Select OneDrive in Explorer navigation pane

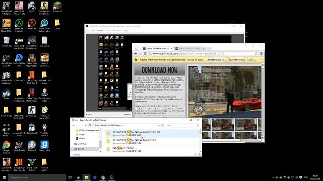(x=82, y=144)
